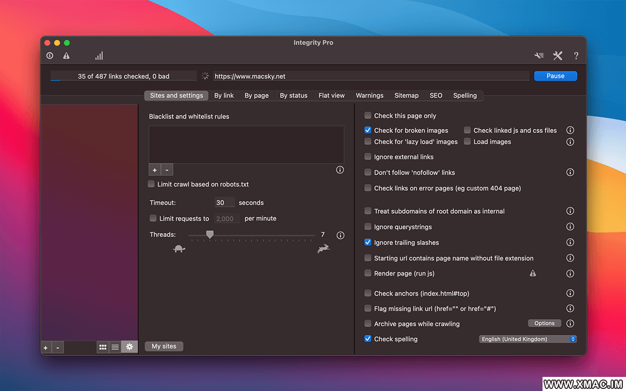Add a blacklist or whitelist rule with plus
The image size is (626, 391).
(x=155, y=170)
